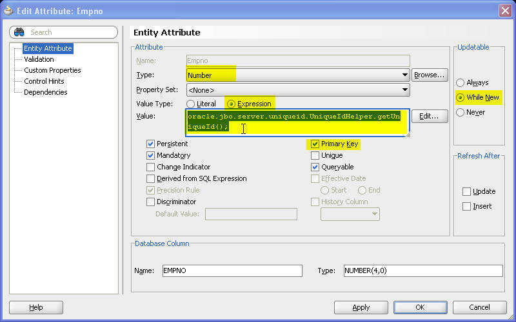Close the Edit Attribute dialog
Viewport: 516px width, 322px height.
tap(505, 10)
